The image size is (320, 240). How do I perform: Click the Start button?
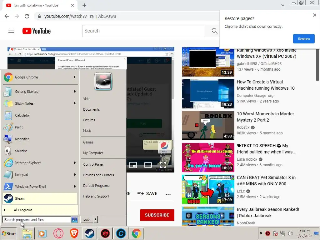coord(9,234)
